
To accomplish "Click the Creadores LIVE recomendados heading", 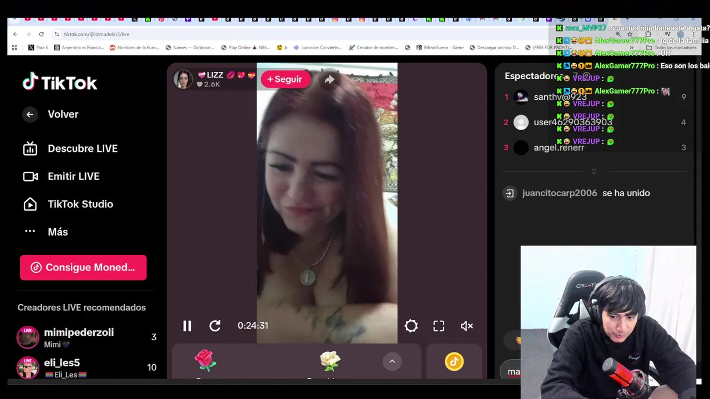I will (x=82, y=308).
